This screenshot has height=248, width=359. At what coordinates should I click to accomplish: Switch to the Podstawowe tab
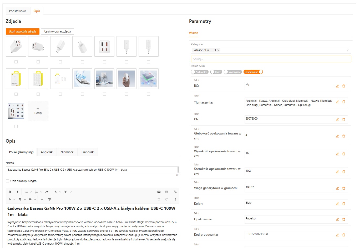tap(18, 11)
